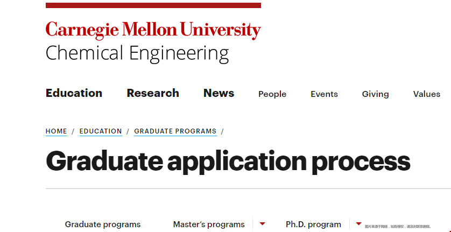Click the red bar above the logo
Viewport: 451px width, 232px height.
(153, 5)
